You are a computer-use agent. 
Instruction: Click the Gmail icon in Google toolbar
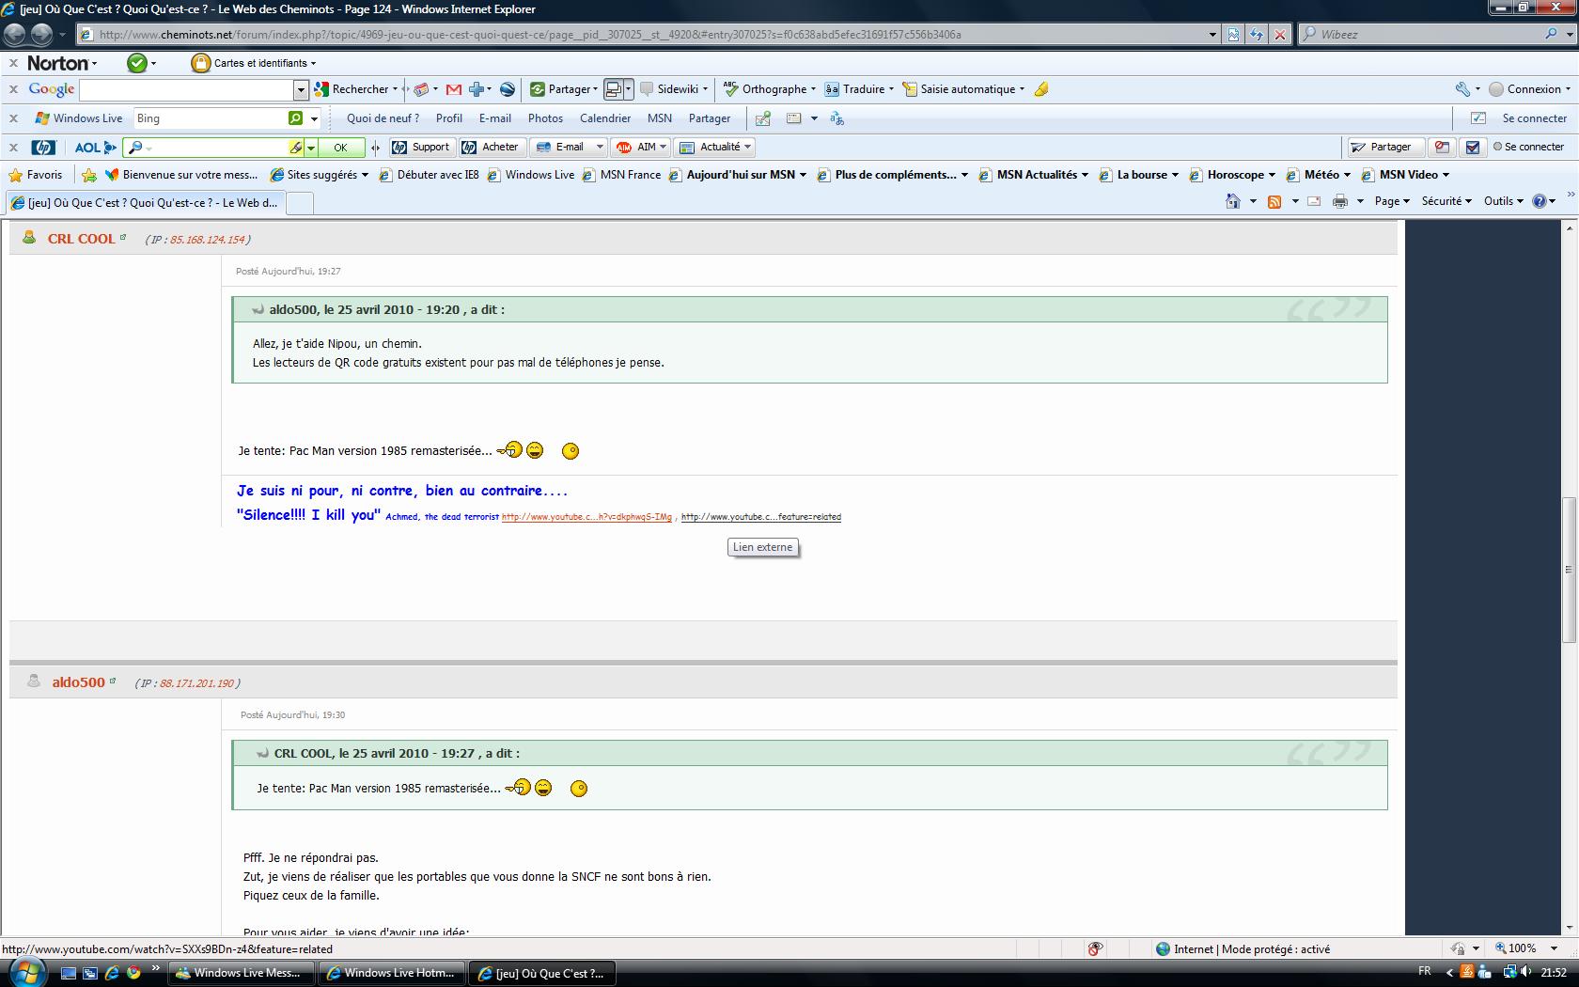pos(453,89)
